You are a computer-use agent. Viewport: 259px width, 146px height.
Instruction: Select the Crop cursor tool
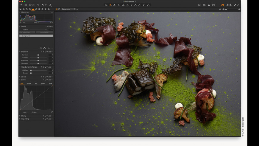point(119,5)
